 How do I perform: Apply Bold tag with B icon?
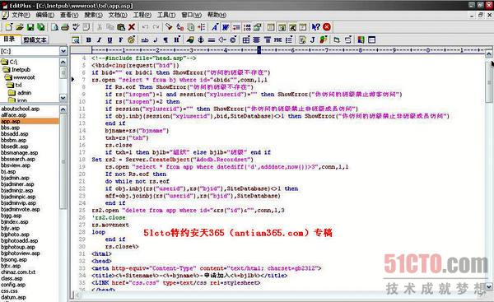[89, 39]
